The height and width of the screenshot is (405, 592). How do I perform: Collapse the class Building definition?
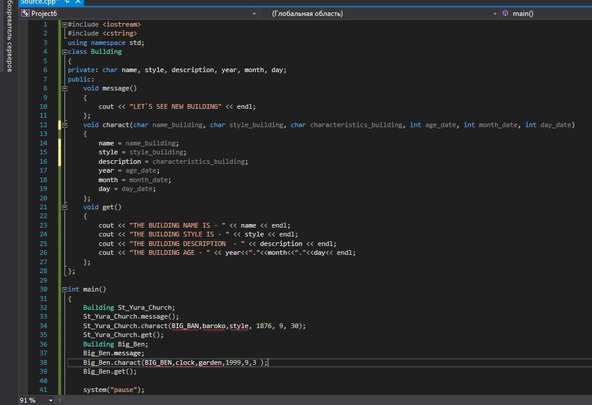click(x=64, y=52)
